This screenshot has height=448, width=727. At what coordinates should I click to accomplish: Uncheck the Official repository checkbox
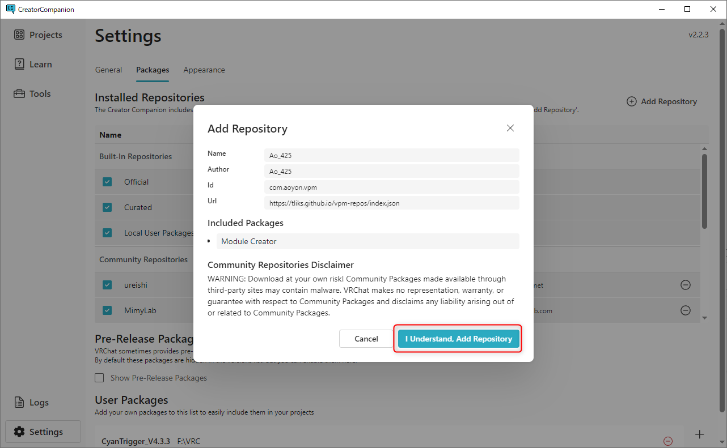107,182
